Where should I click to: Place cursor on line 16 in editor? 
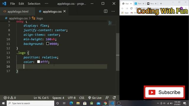tap(62, 67)
